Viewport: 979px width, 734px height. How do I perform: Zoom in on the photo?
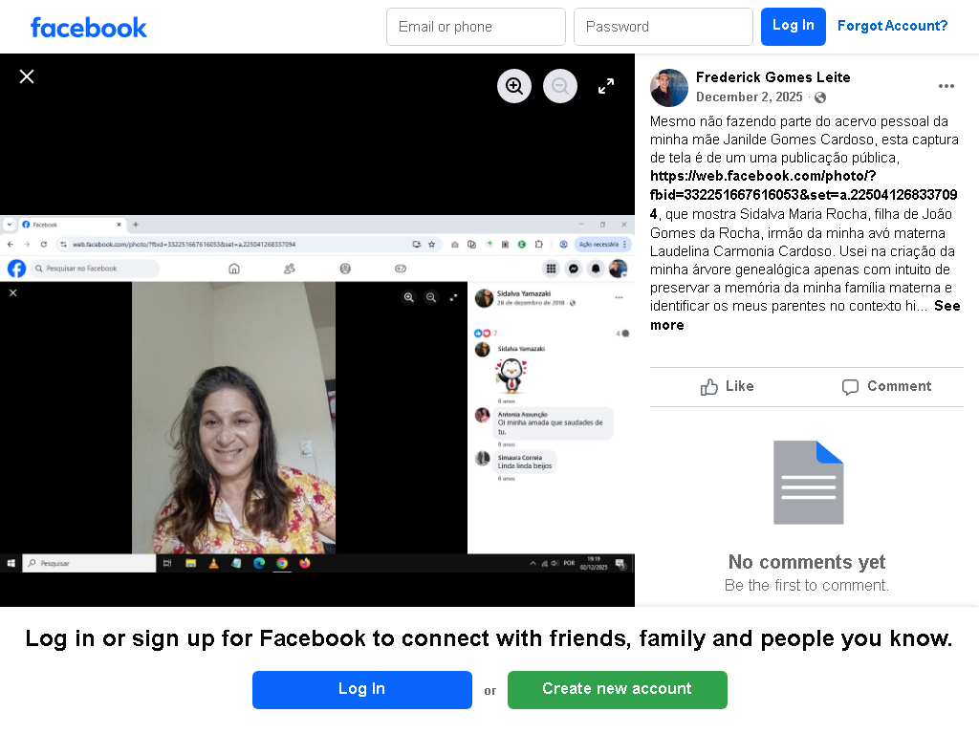(513, 85)
